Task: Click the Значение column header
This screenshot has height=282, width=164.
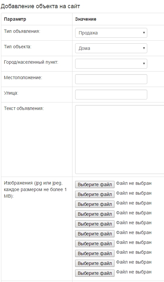Action: [x=86, y=19]
